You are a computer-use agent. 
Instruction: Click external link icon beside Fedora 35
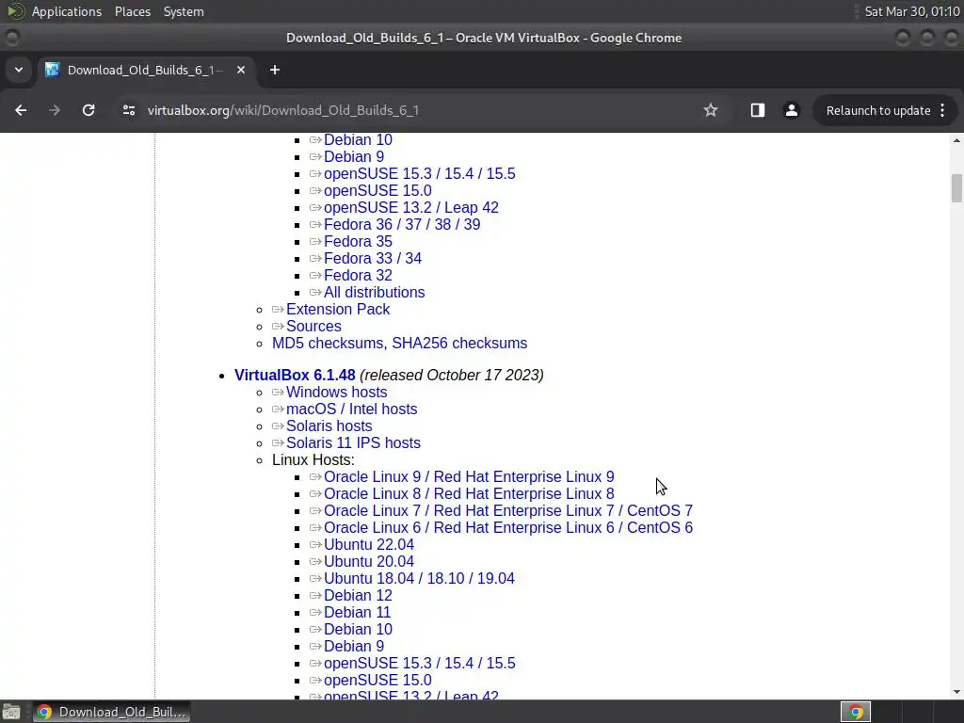click(316, 242)
